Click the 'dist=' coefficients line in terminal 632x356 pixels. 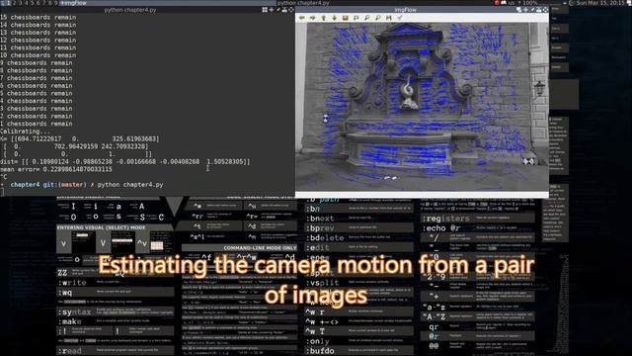point(125,161)
